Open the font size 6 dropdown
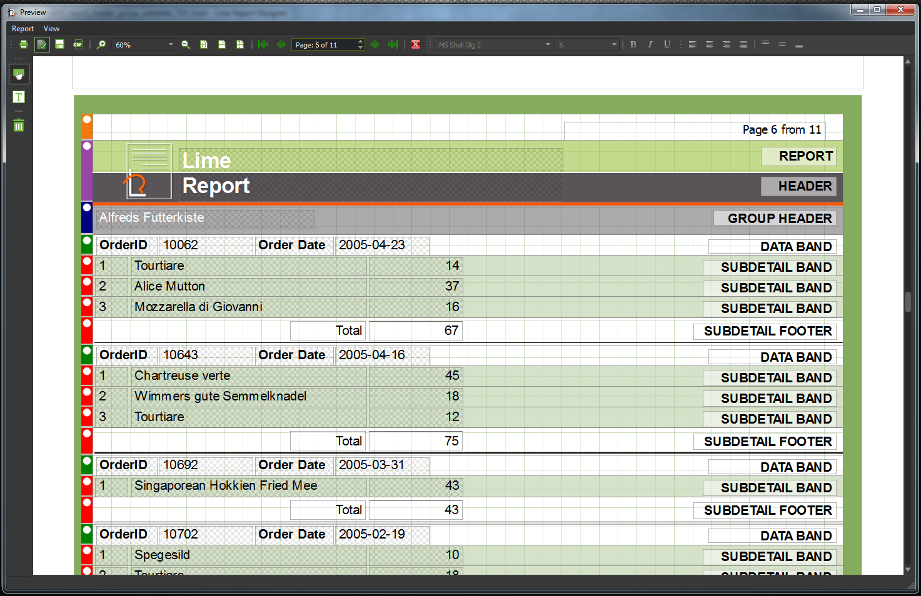Screen dimensions: 921x596 point(588,45)
